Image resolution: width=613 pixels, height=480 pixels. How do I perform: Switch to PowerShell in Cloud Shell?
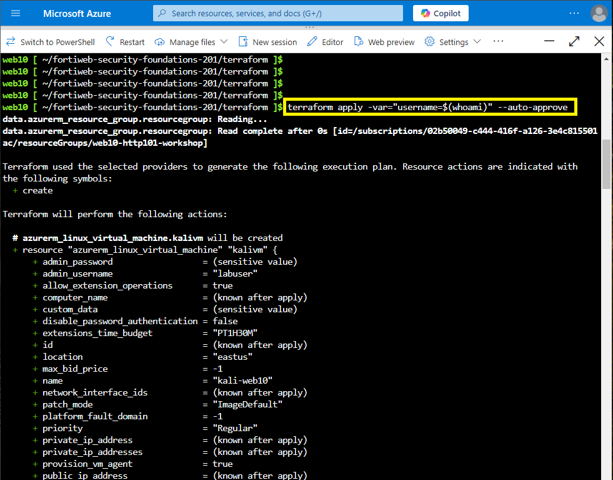click(x=51, y=42)
